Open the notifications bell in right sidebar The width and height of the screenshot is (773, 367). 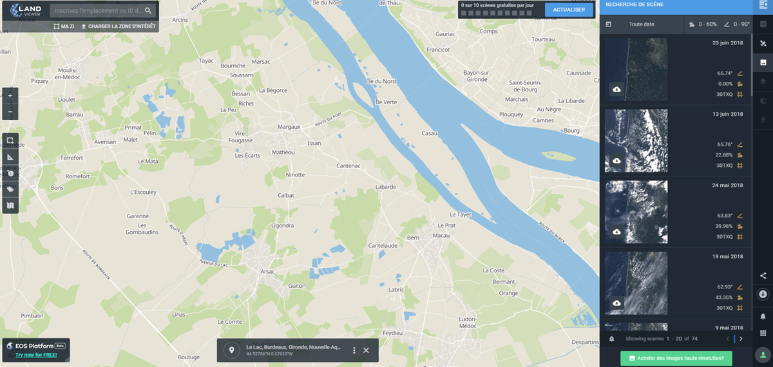click(763, 315)
